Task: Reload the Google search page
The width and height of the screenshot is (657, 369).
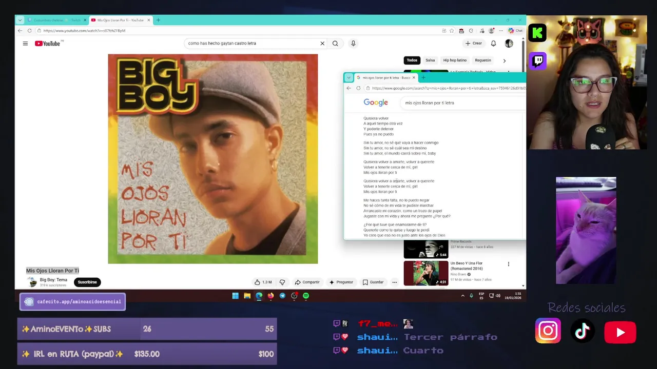Action: pyautogui.click(x=358, y=88)
